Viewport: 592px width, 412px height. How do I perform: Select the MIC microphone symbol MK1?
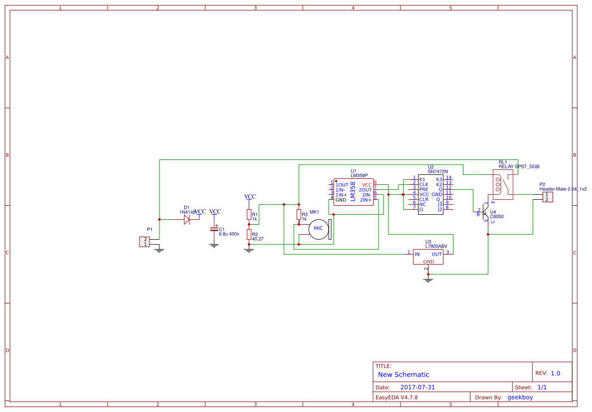tap(319, 229)
